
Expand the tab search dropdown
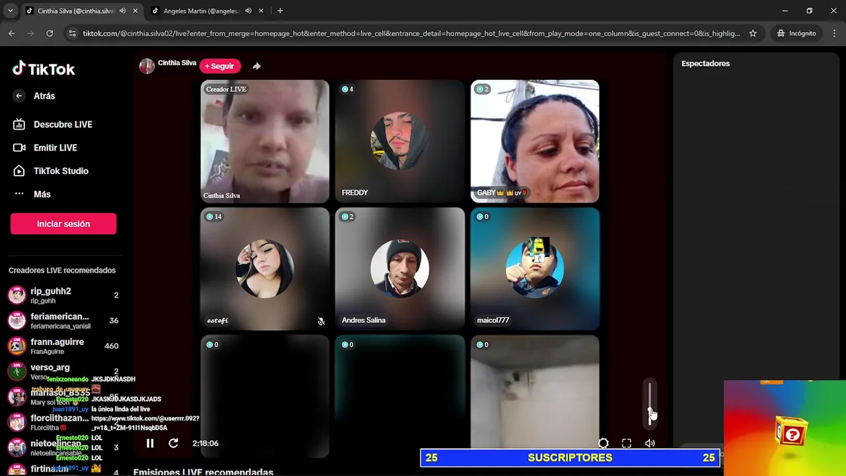coord(10,11)
